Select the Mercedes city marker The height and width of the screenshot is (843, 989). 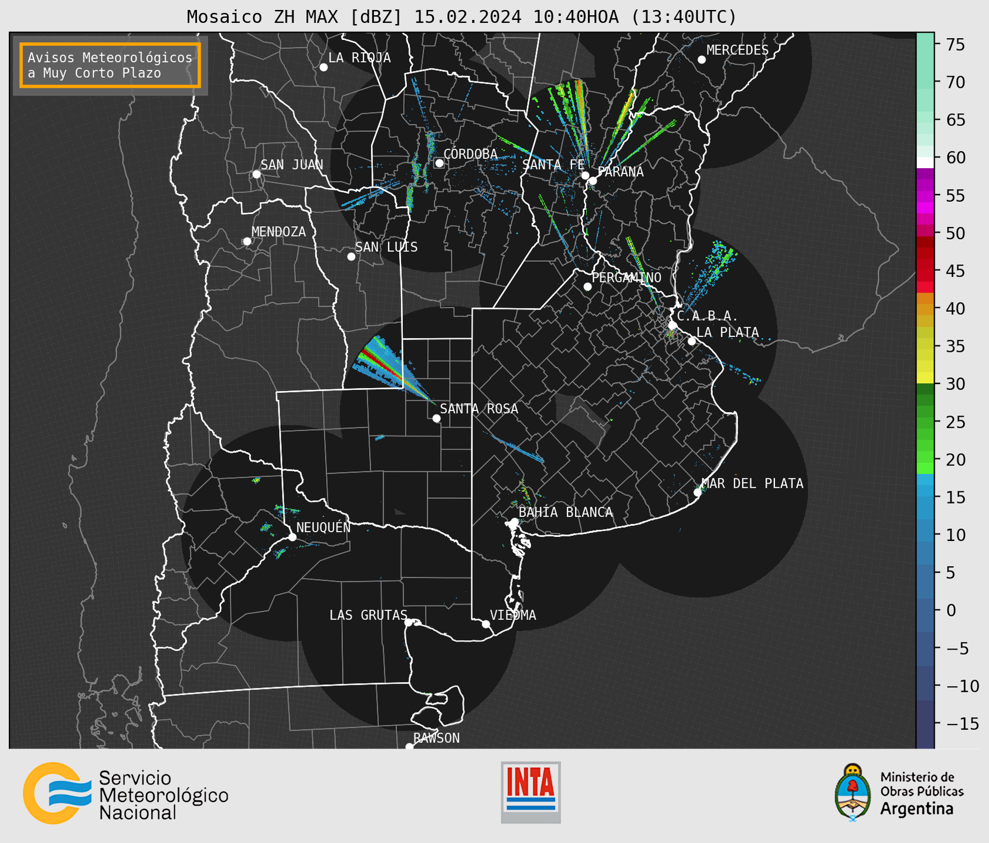702,60
